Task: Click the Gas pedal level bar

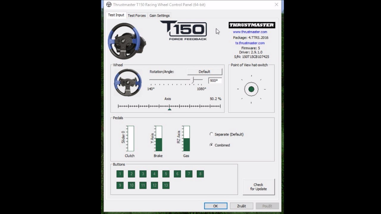Action: (x=186, y=139)
